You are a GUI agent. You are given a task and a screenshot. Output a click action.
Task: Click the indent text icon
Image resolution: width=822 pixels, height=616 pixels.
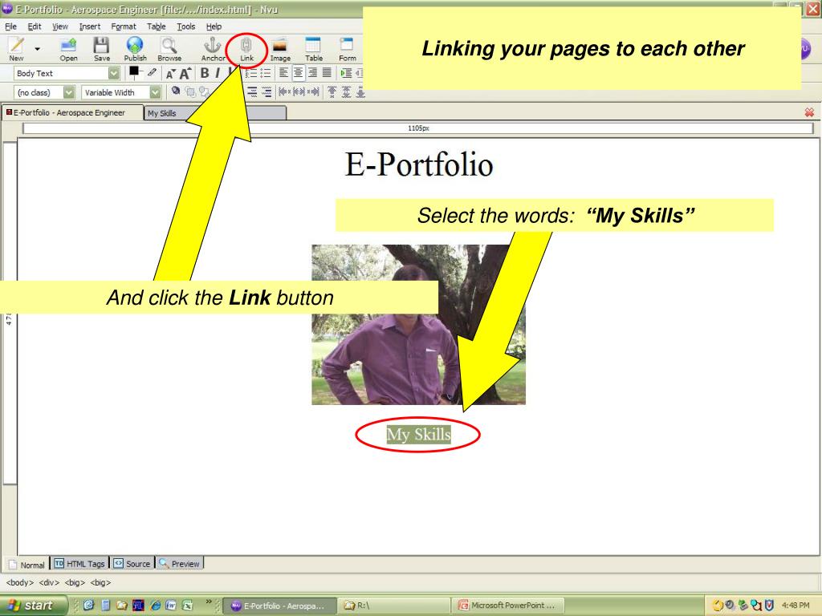pyautogui.click(x=346, y=73)
